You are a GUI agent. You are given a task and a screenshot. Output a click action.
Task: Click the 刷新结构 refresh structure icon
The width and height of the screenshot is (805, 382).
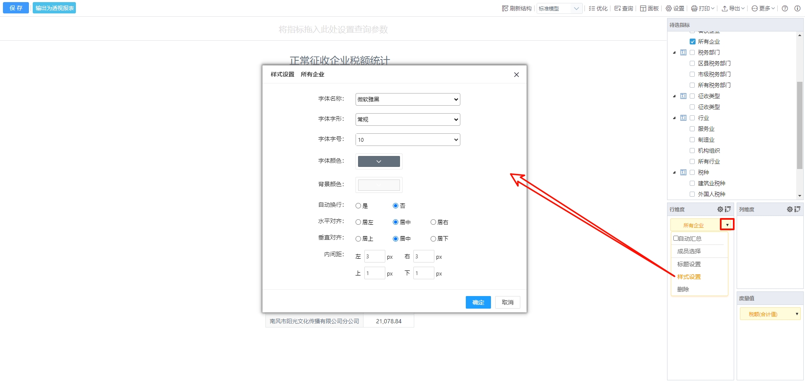pyautogui.click(x=505, y=8)
